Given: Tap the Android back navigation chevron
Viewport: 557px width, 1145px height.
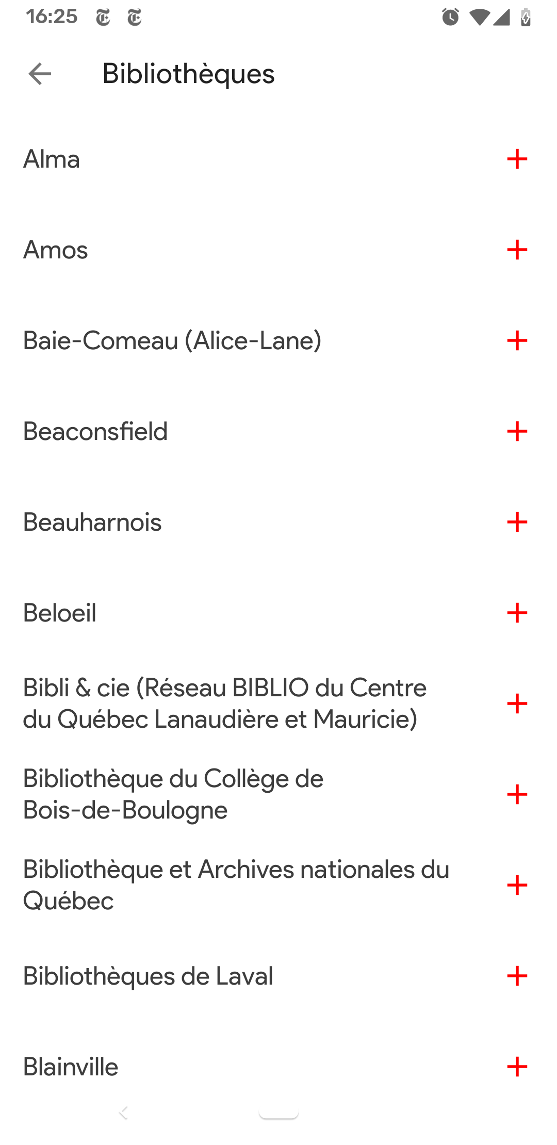Looking at the screenshot, I should [123, 1113].
